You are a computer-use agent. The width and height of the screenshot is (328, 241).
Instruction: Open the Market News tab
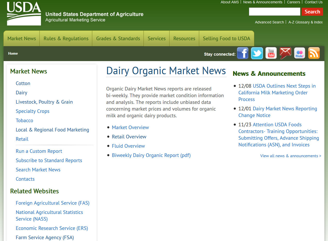(x=22, y=38)
